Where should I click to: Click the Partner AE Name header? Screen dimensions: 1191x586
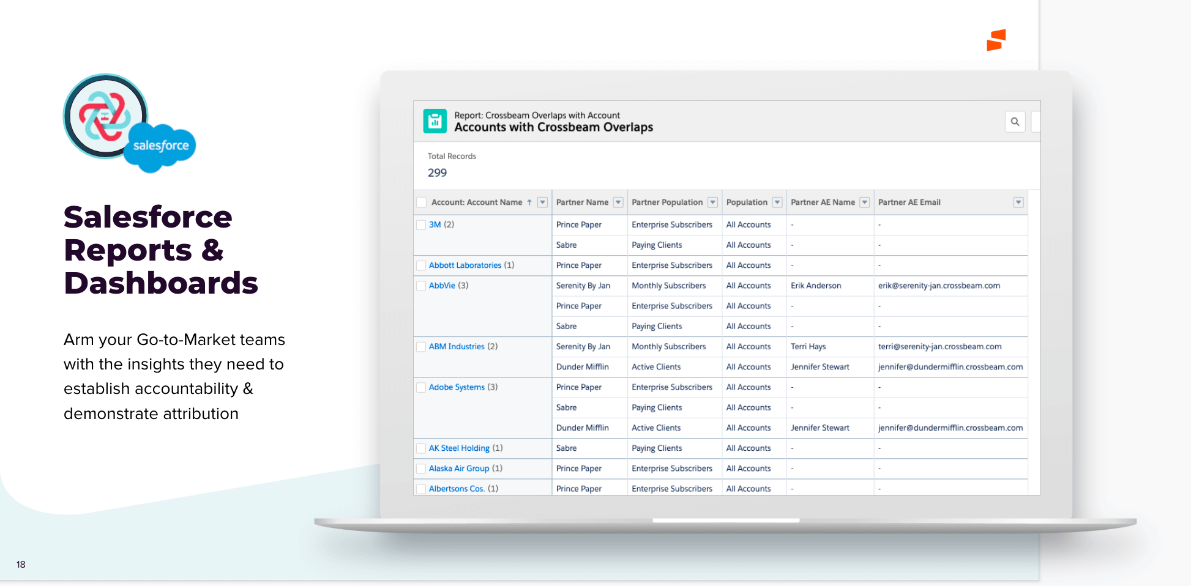tap(823, 202)
